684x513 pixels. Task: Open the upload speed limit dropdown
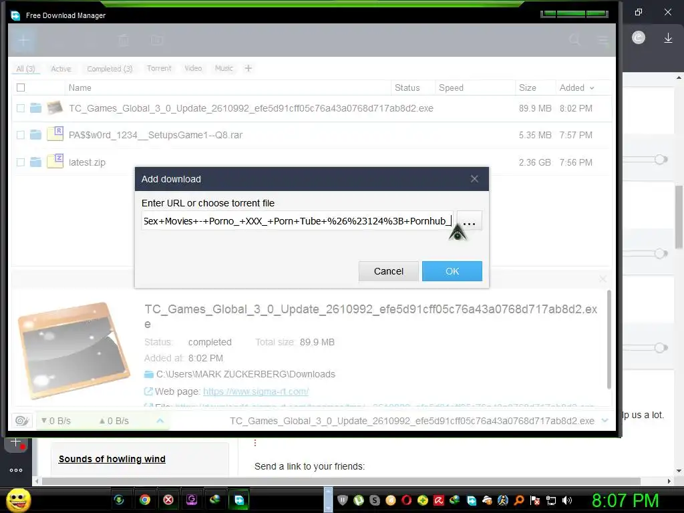(x=114, y=421)
